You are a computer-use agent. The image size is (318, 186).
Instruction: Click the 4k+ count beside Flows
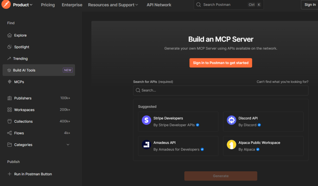[67, 133]
